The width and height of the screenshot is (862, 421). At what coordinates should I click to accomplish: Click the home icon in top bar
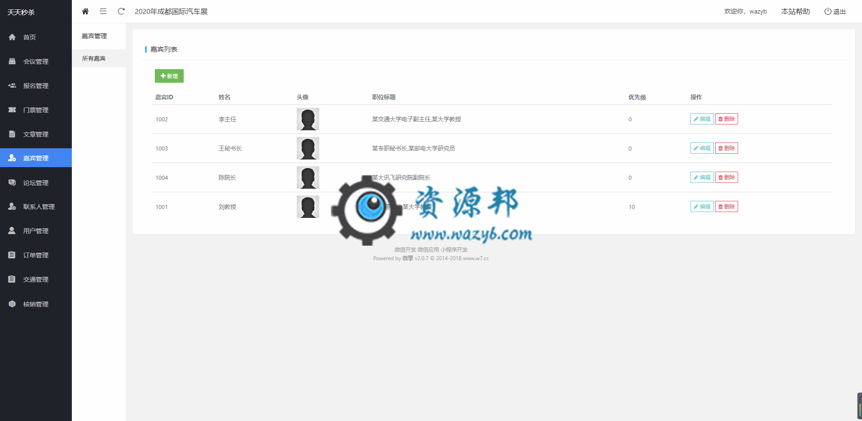point(85,11)
